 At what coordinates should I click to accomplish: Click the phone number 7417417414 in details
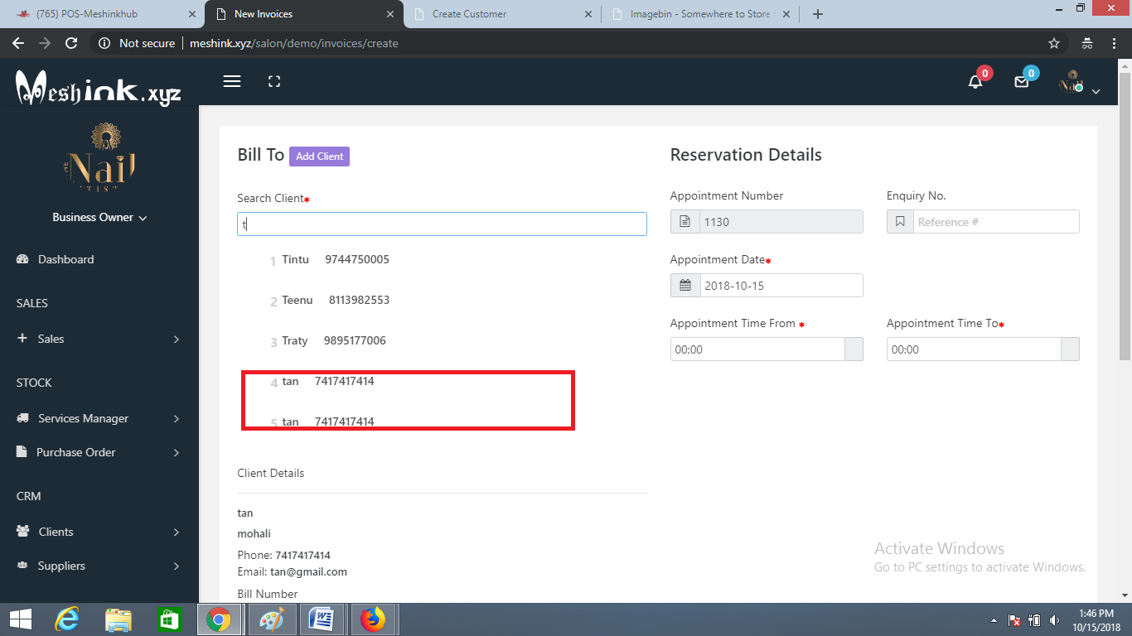[302, 555]
